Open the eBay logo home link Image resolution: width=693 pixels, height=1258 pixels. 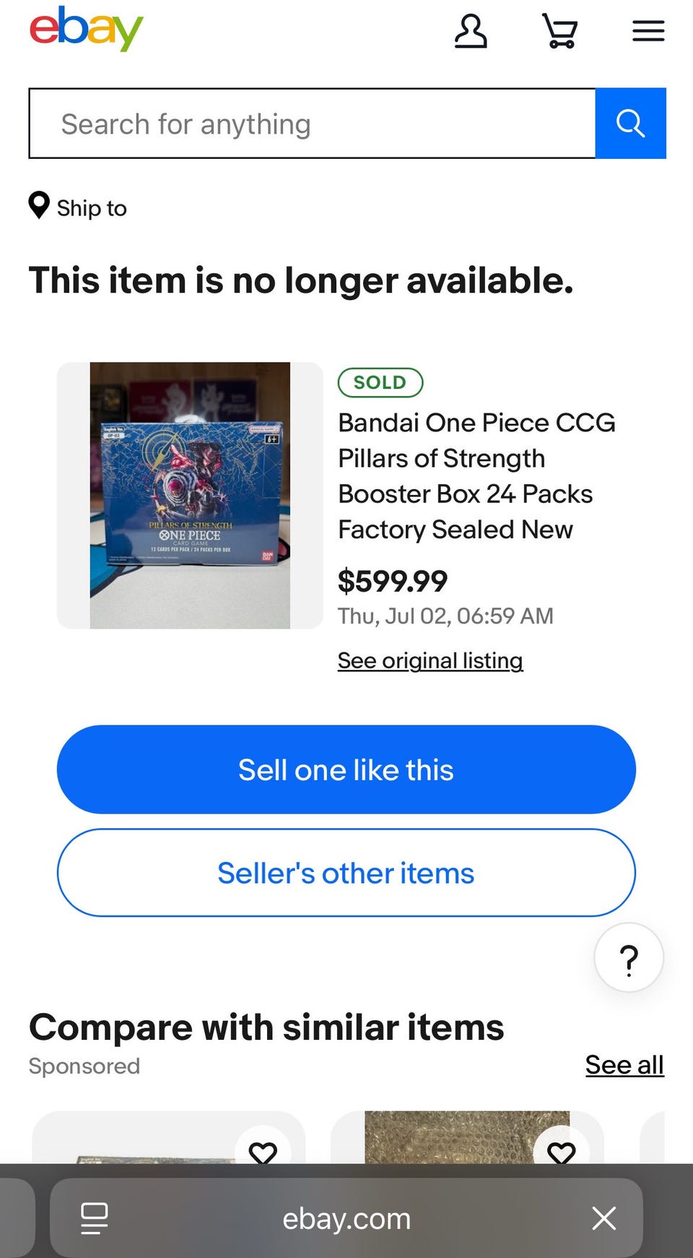coord(86,30)
